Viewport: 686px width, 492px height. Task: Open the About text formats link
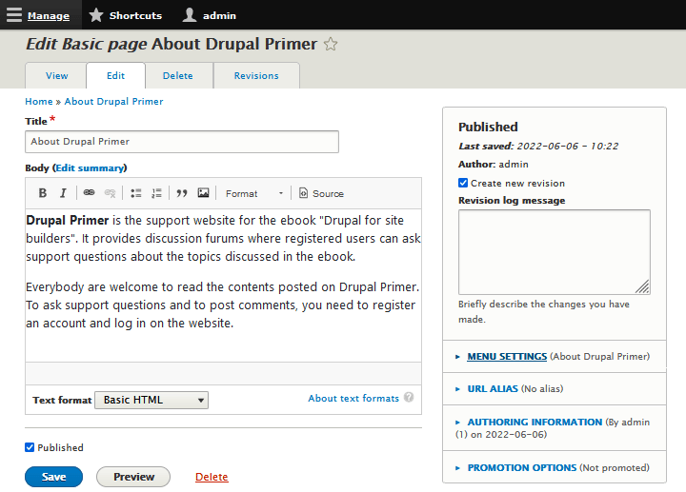[353, 399]
